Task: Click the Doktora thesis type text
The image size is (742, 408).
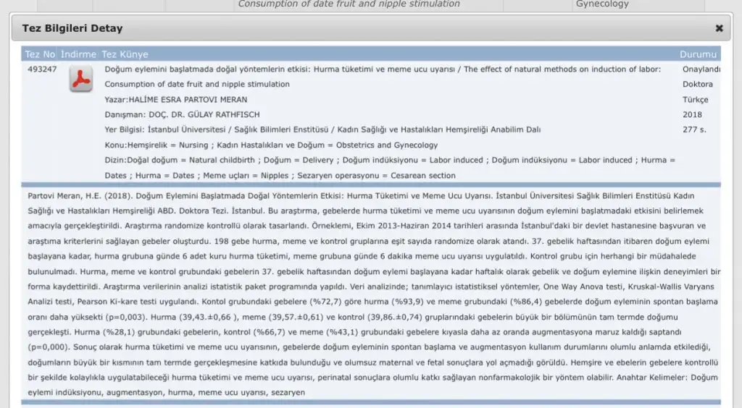Action: [x=697, y=85]
